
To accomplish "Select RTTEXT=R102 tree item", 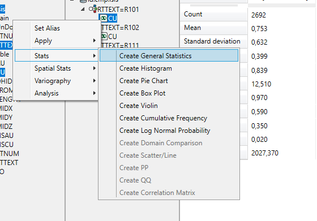I will point(120,28).
